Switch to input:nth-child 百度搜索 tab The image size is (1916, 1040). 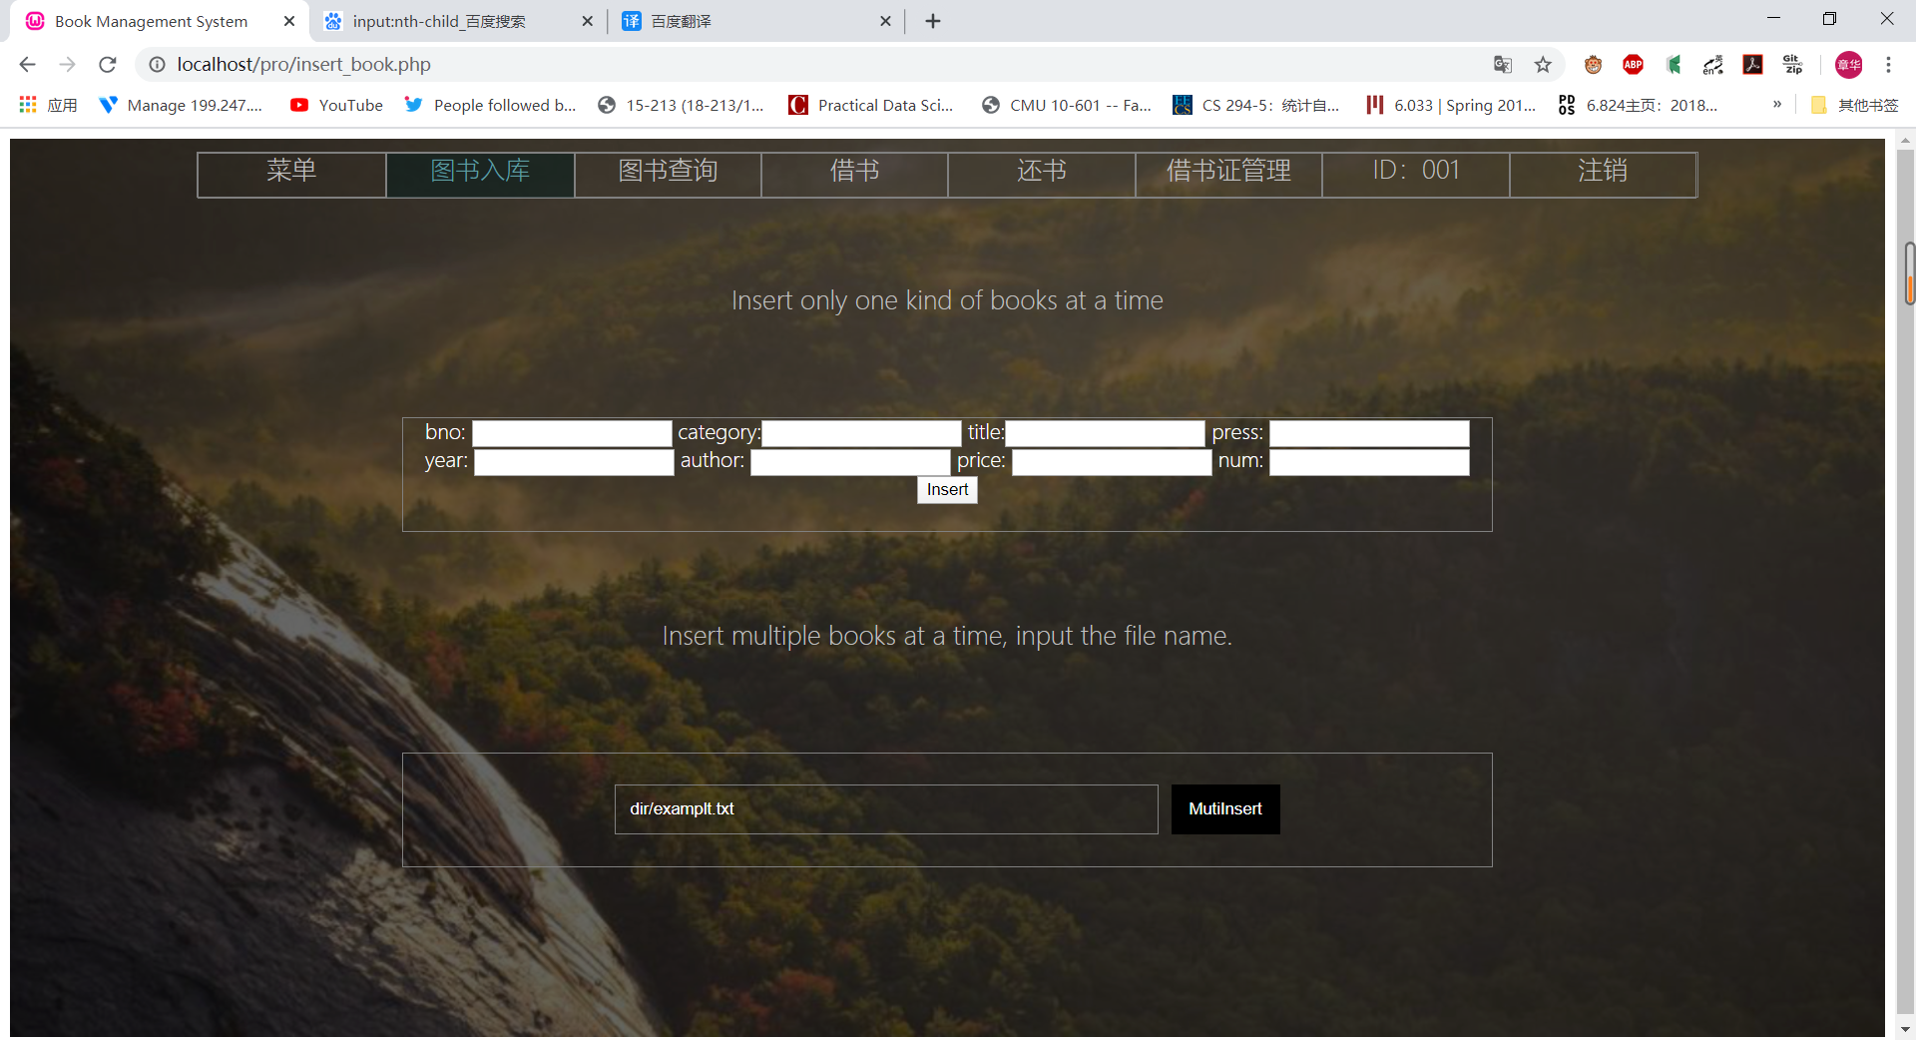tap(458, 21)
